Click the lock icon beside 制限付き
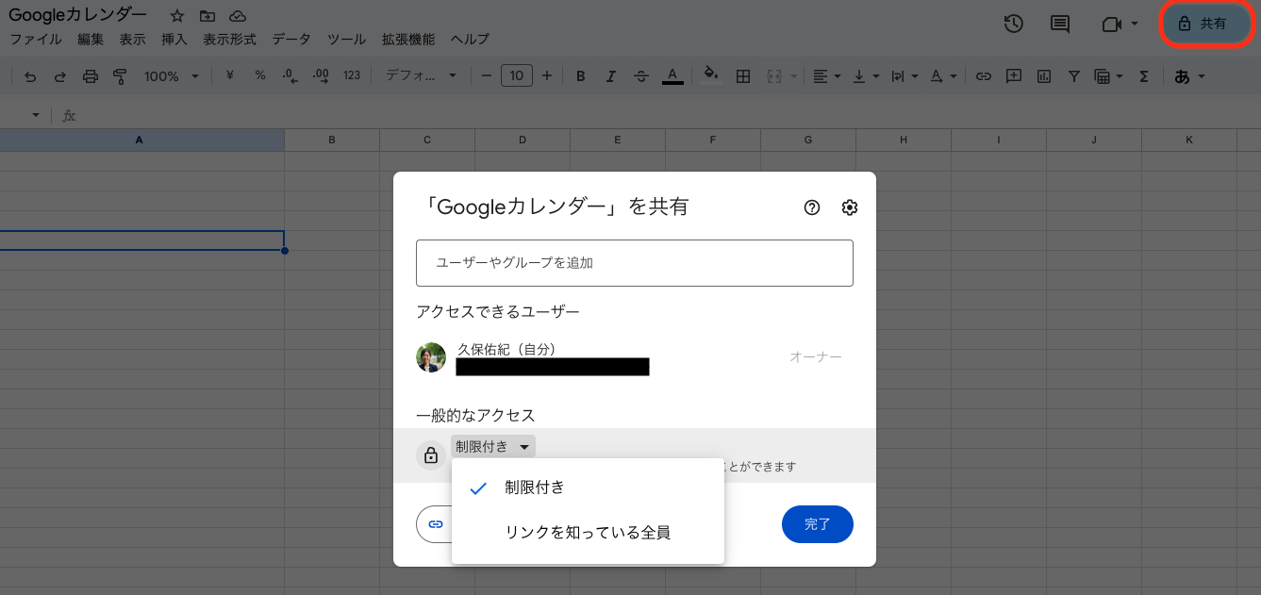 coord(431,455)
